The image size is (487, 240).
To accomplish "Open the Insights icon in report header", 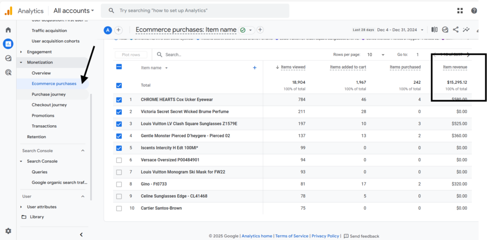I will point(445,30).
